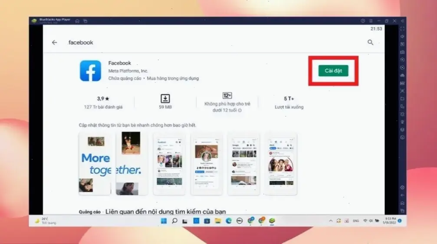Open the 26°C weather widget on taskbar
The height and width of the screenshot is (244, 437).
tap(46, 221)
